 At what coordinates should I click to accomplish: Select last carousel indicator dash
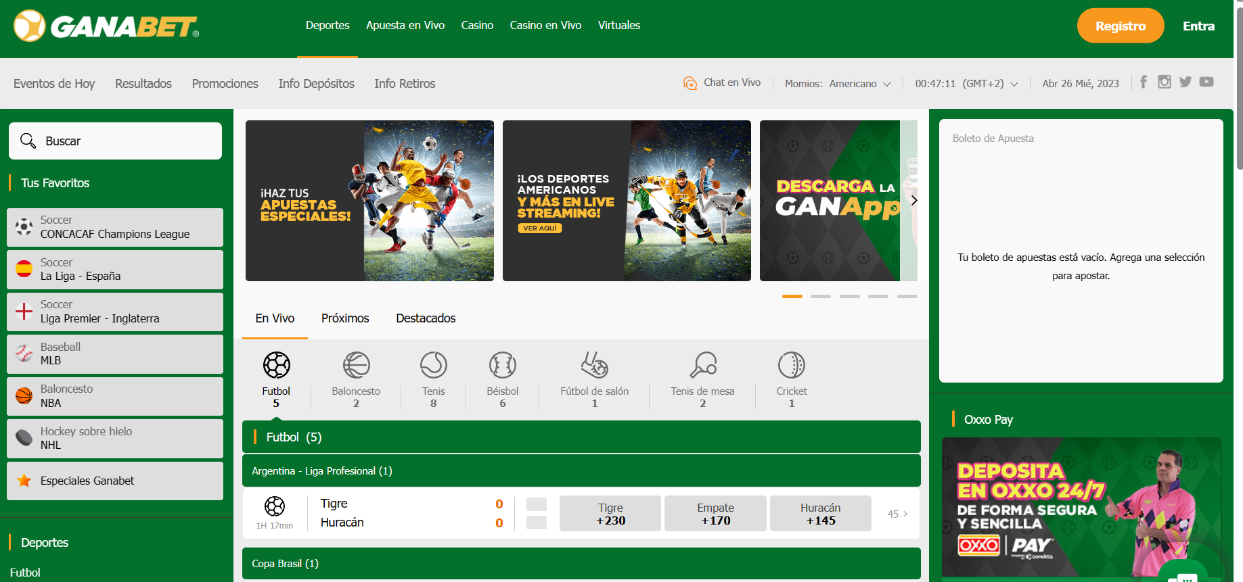point(907,296)
